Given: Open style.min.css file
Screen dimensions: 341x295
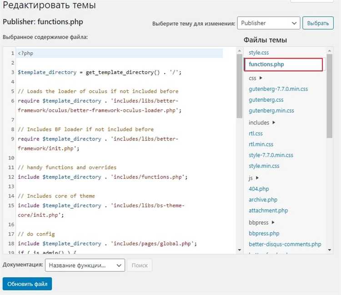Looking at the screenshot, I should 264,166.
